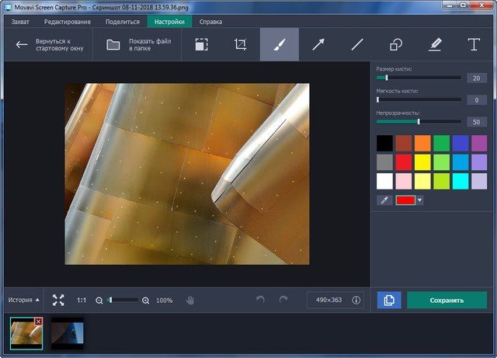Return to start window (Вернуться)

(x=47, y=44)
